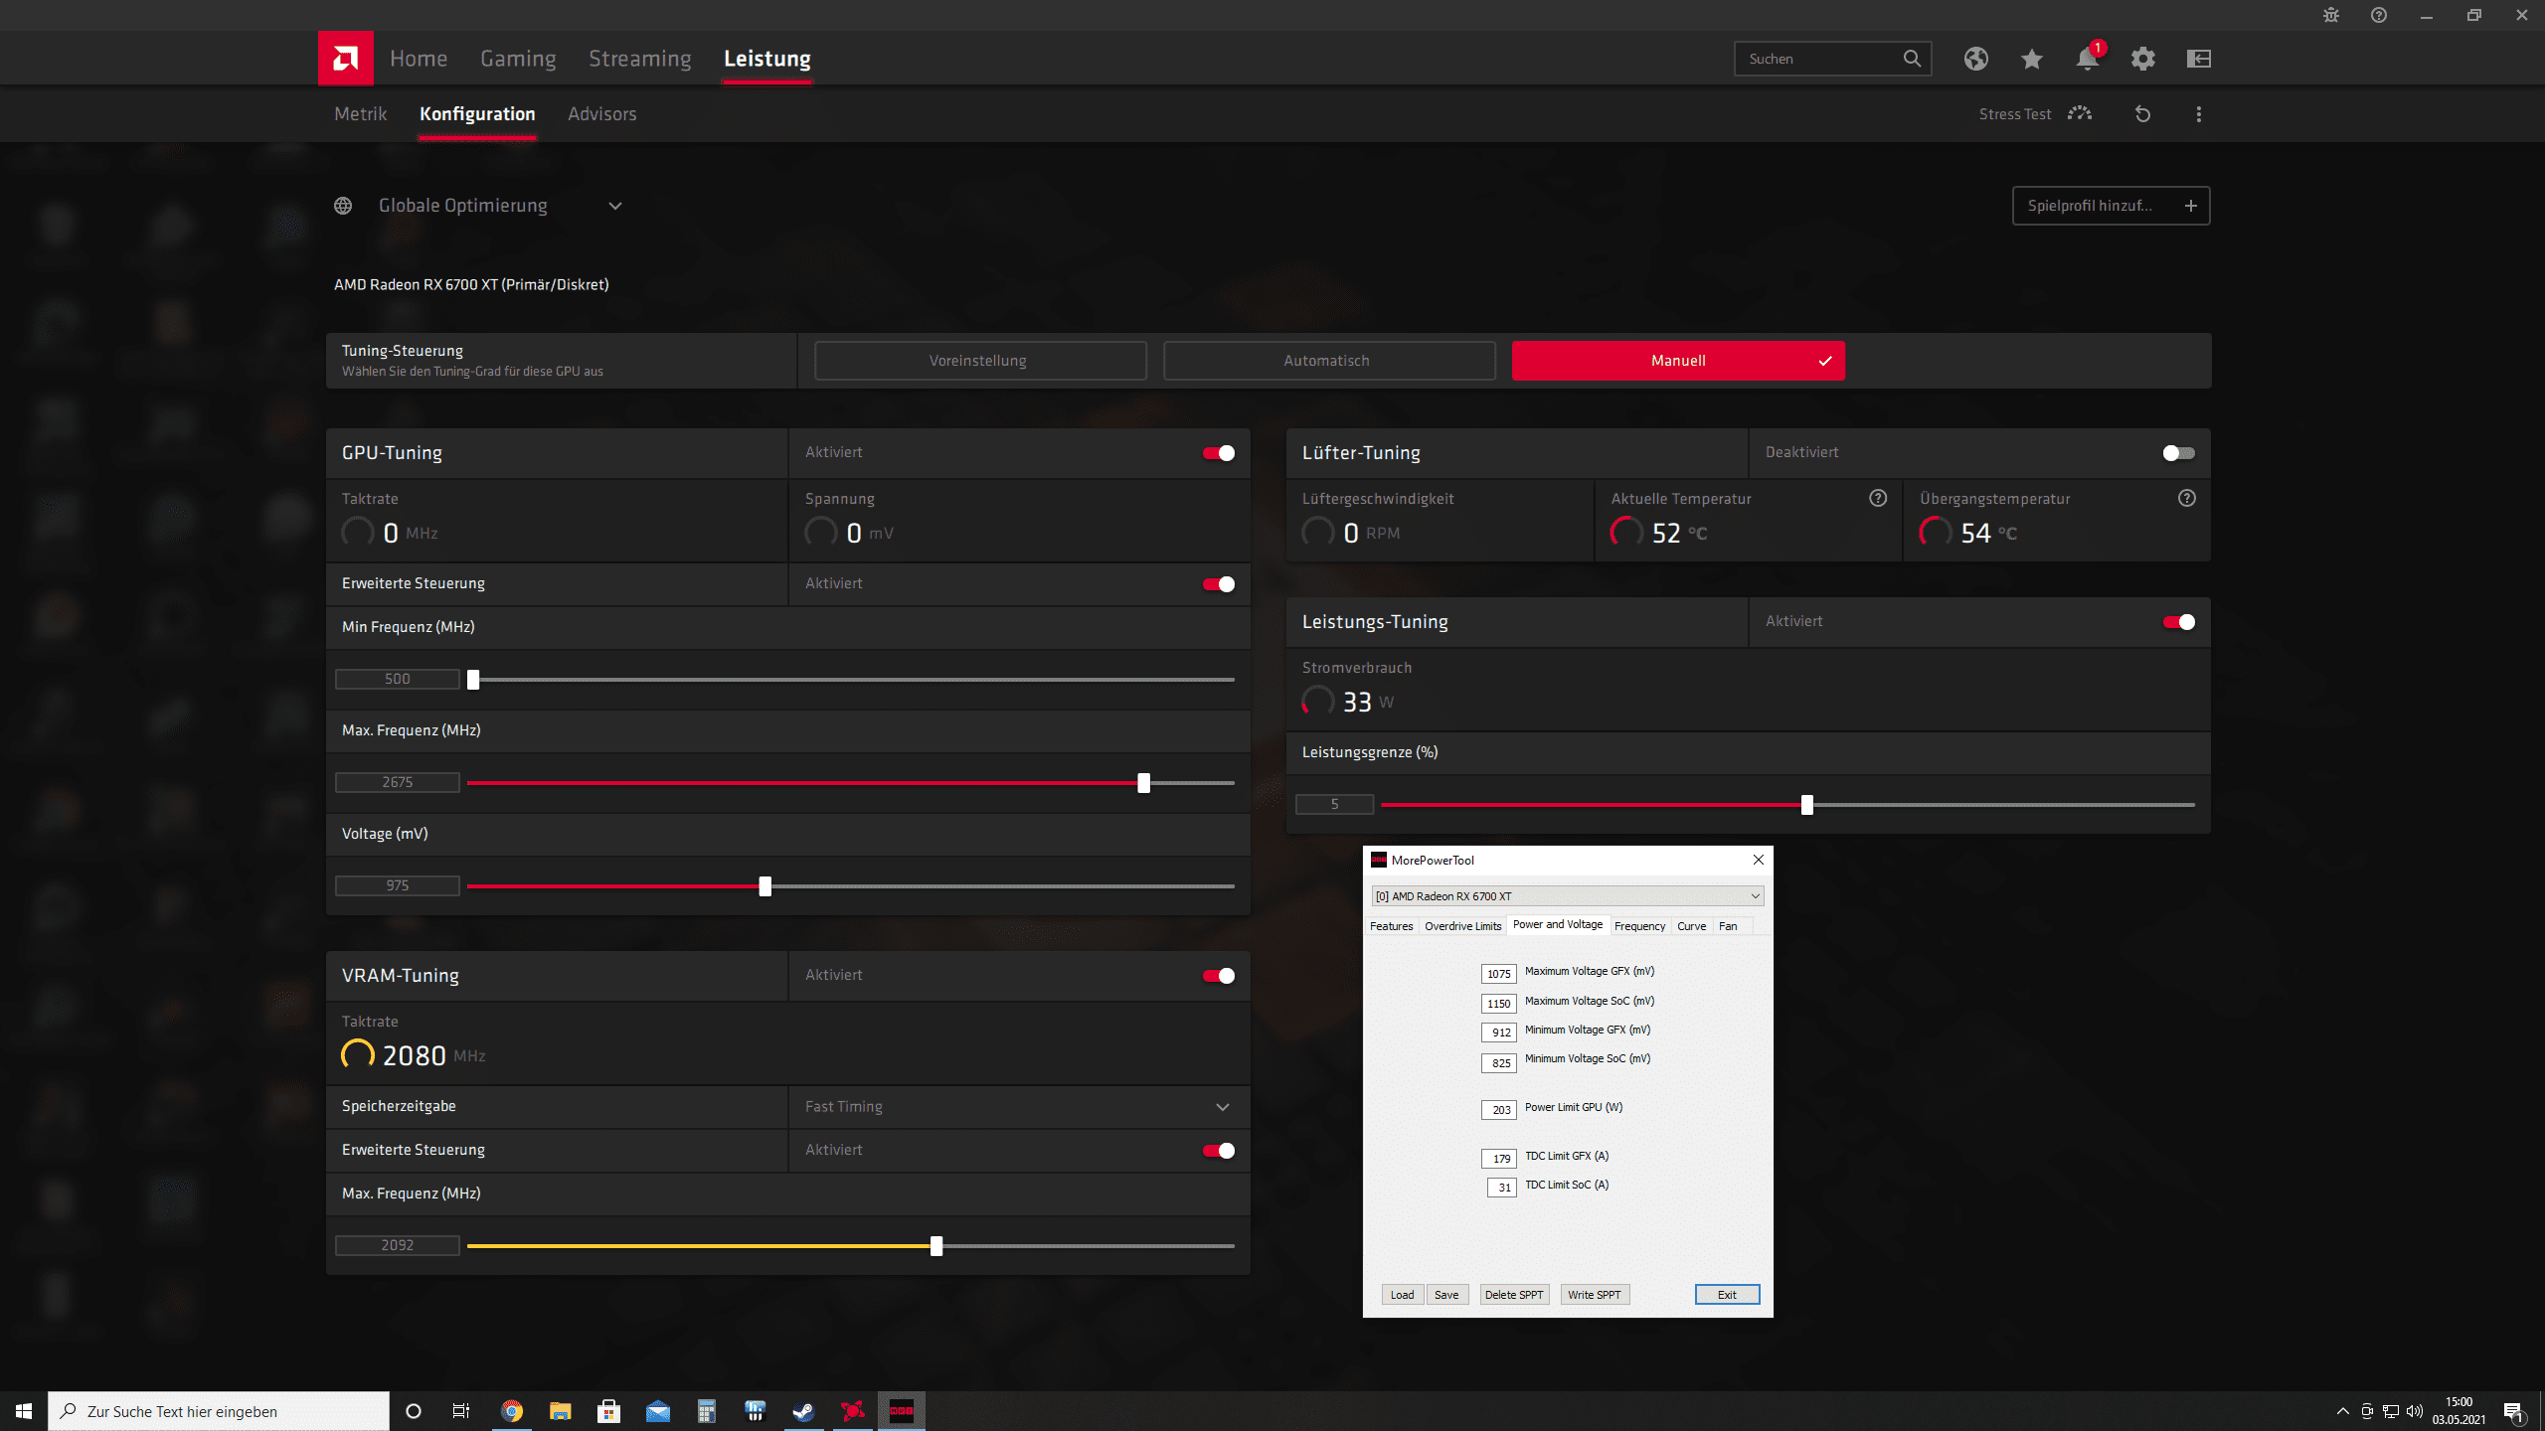Viewport: 2545px width, 1431px height.
Task: Open Microsoft Store from the taskbar
Action: (608, 1411)
